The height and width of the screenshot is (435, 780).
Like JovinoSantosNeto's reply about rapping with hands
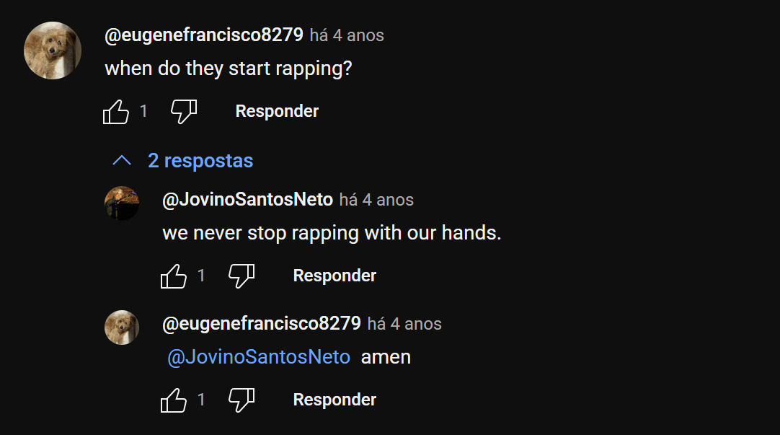174,276
